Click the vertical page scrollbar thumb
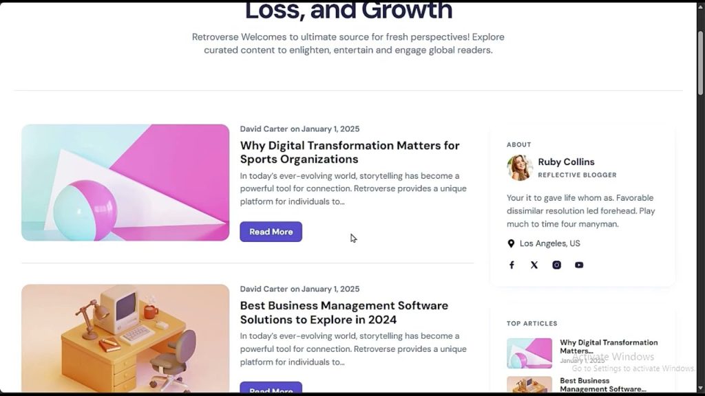 700,63
